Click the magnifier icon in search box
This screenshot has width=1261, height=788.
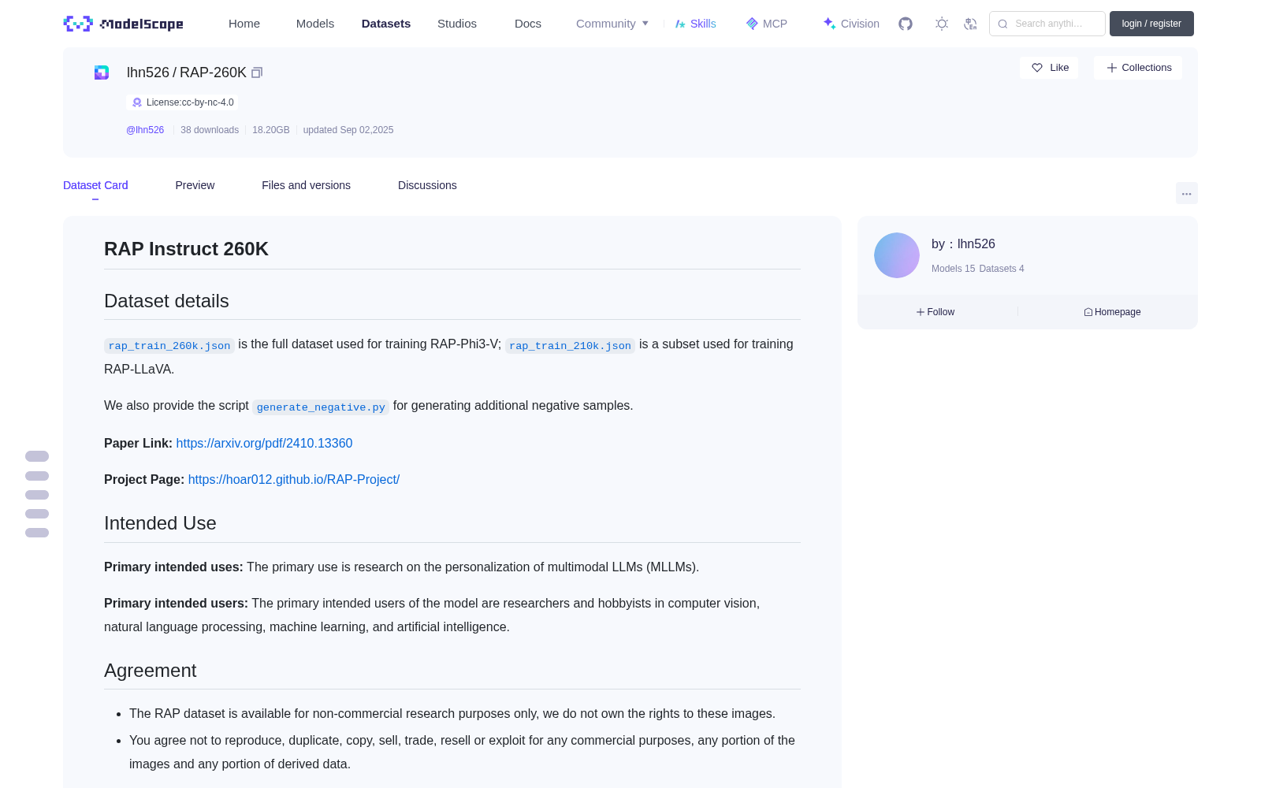1002,24
